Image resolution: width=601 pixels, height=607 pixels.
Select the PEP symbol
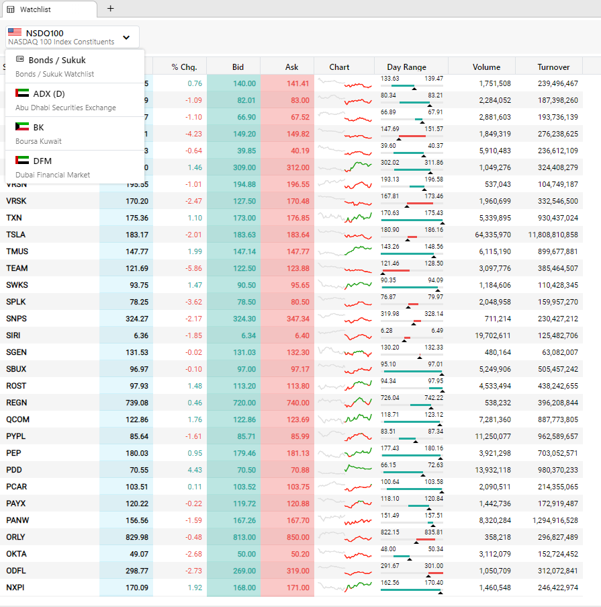click(x=13, y=453)
